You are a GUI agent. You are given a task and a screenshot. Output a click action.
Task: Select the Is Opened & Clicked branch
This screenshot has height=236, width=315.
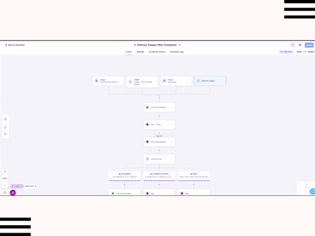[x=159, y=176]
